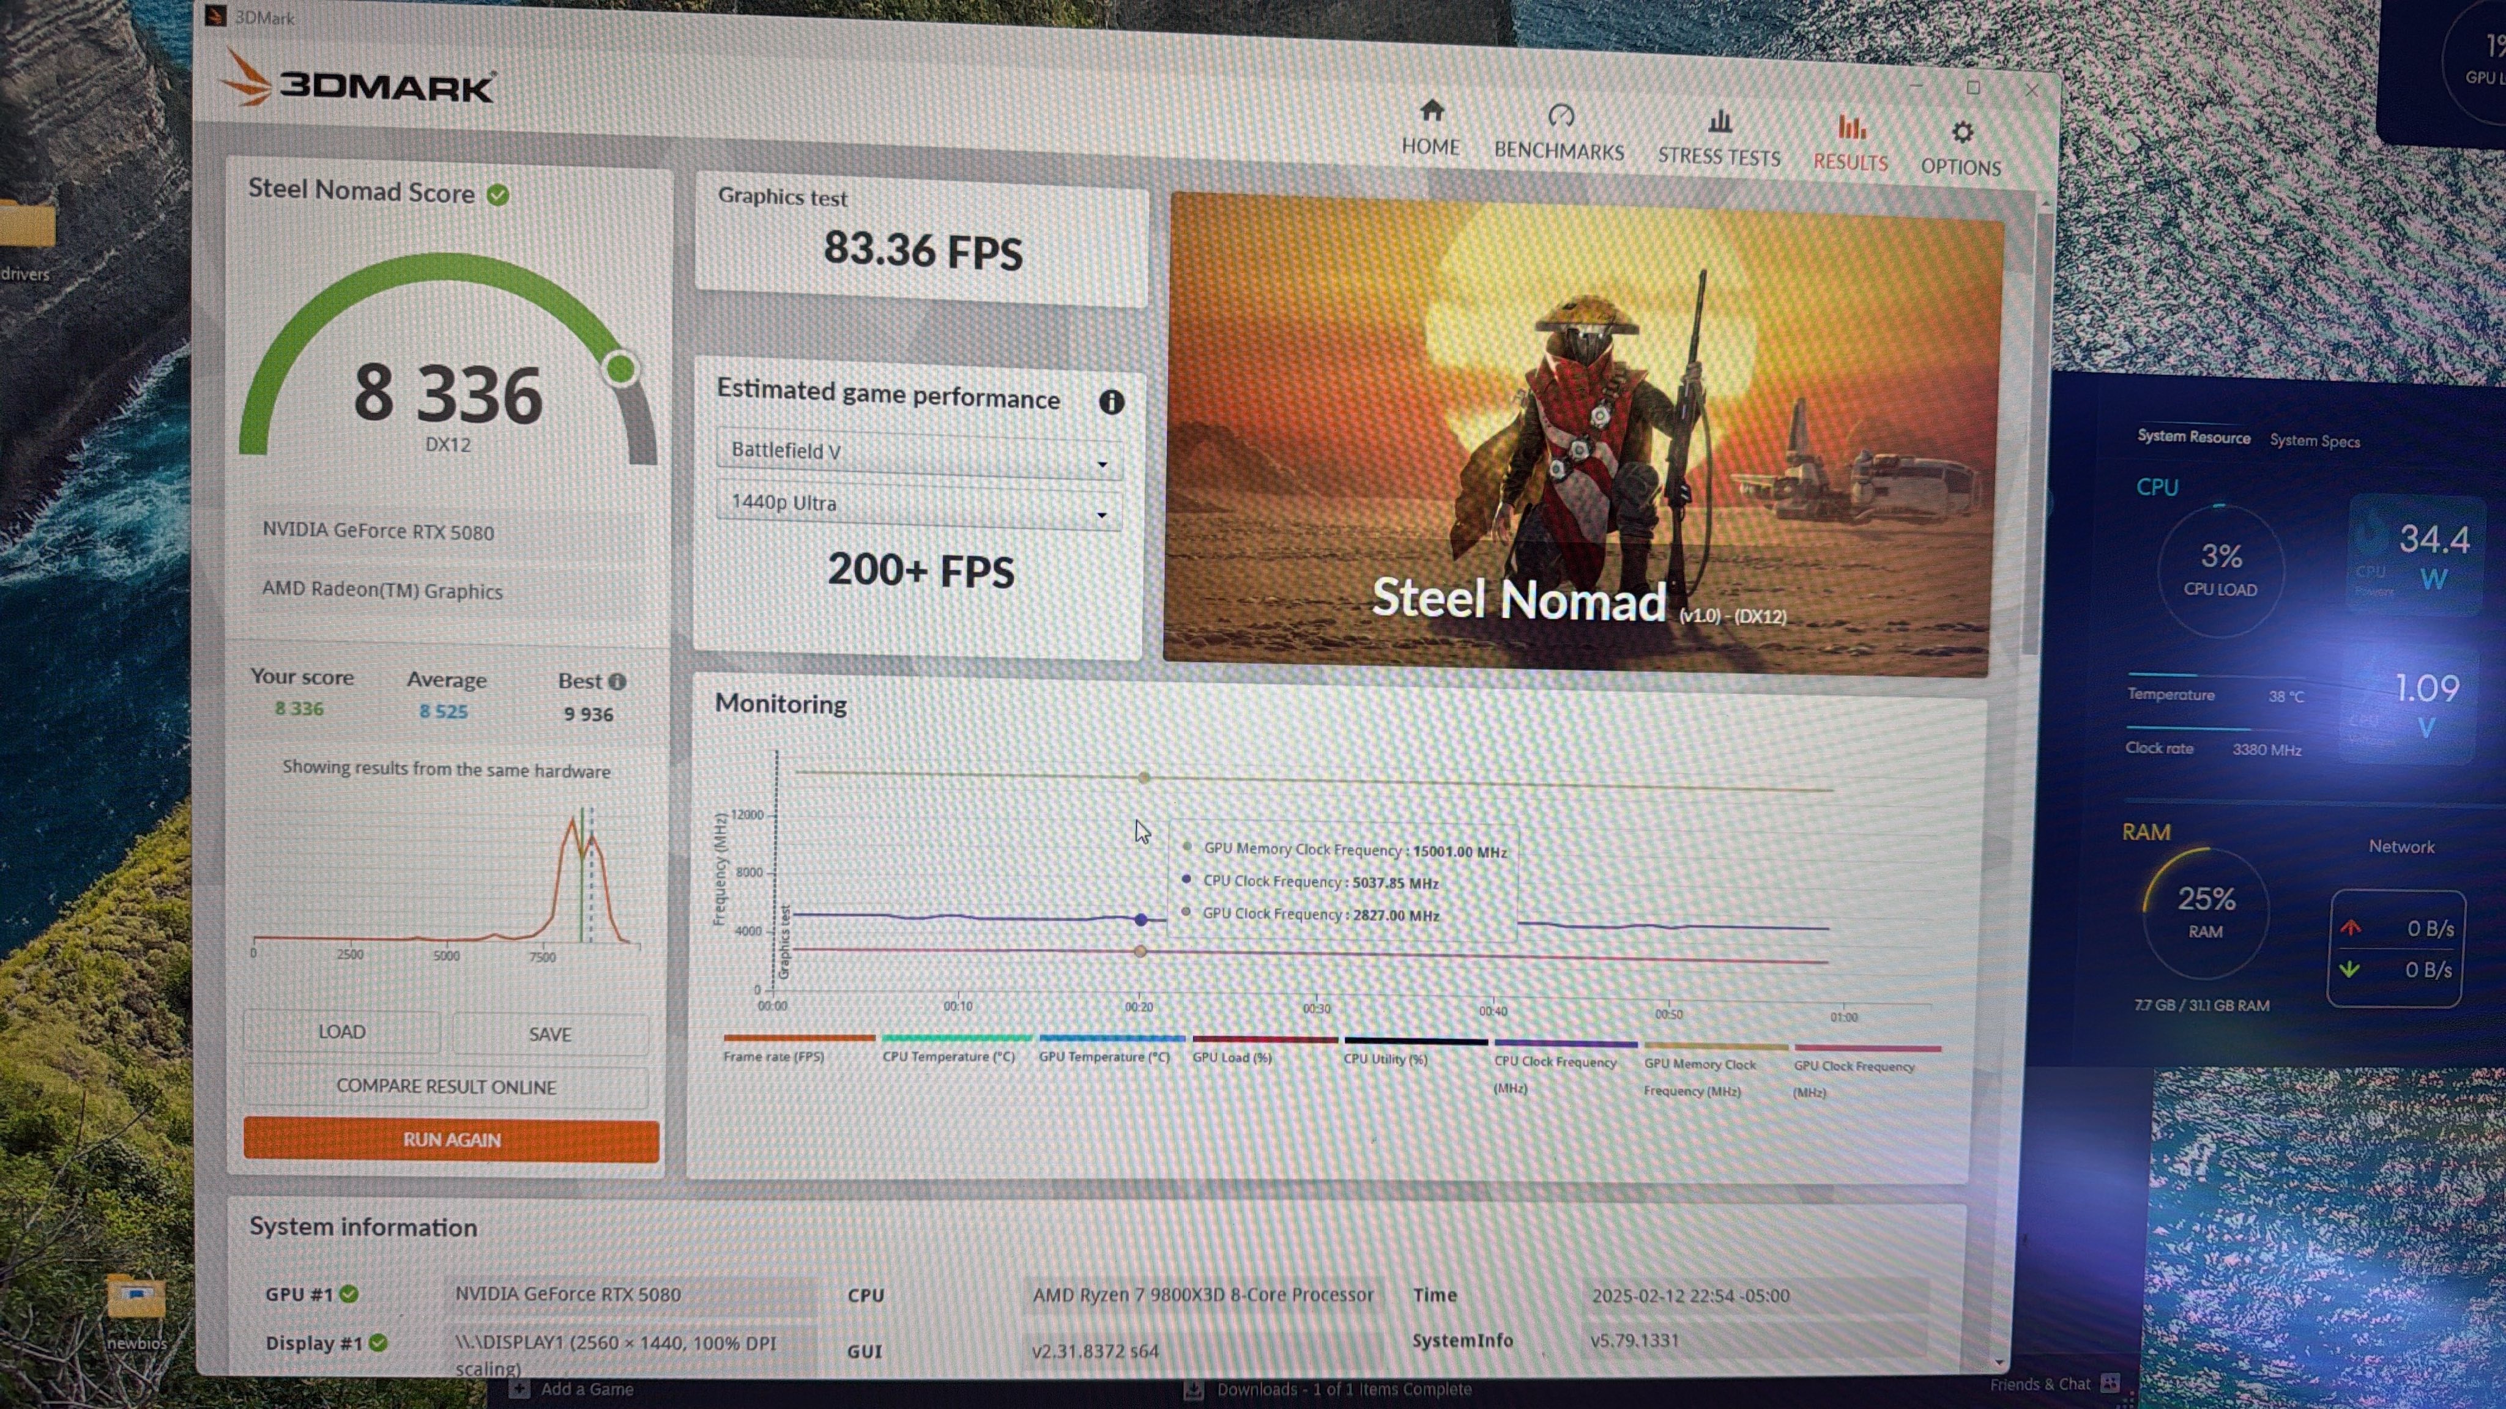2506x1409 pixels.
Task: Switch to the STRESS TESTS tab
Action: 1719,139
